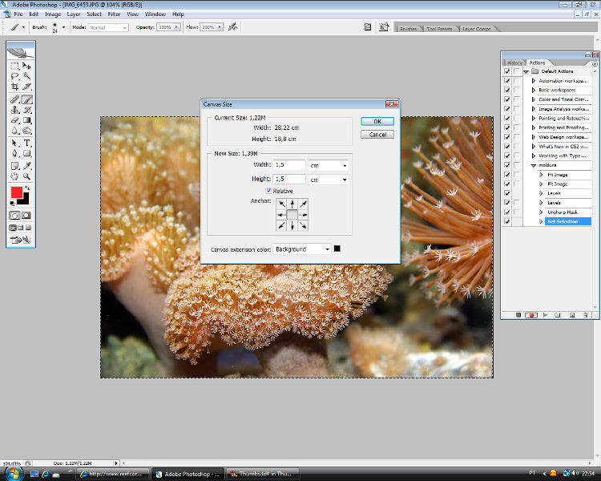Click the red foreground color swatch

16,192
